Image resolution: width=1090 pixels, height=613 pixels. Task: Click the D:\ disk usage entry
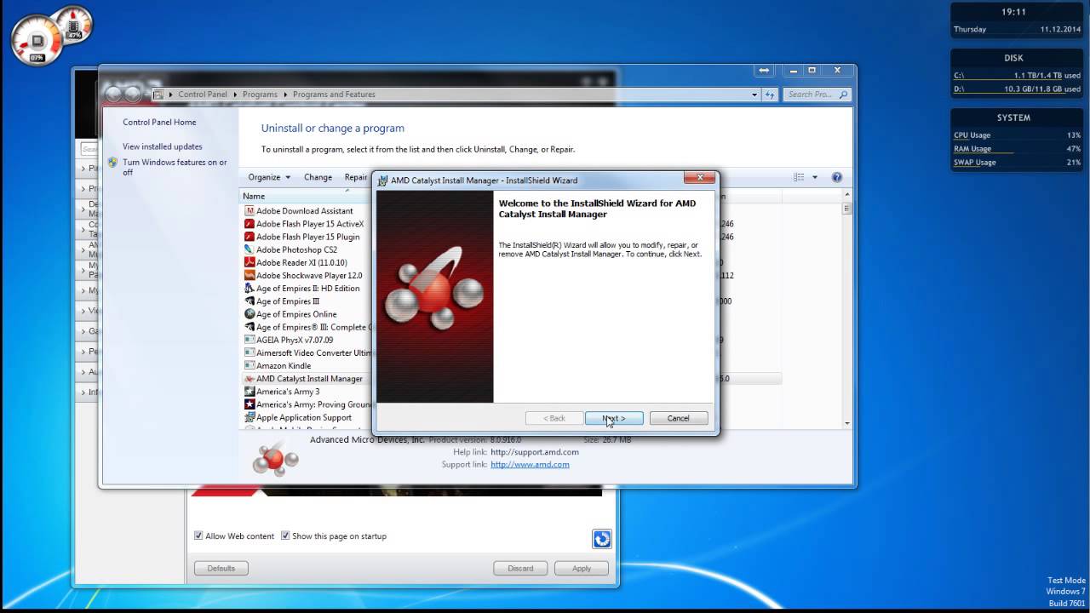(1017, 89)
